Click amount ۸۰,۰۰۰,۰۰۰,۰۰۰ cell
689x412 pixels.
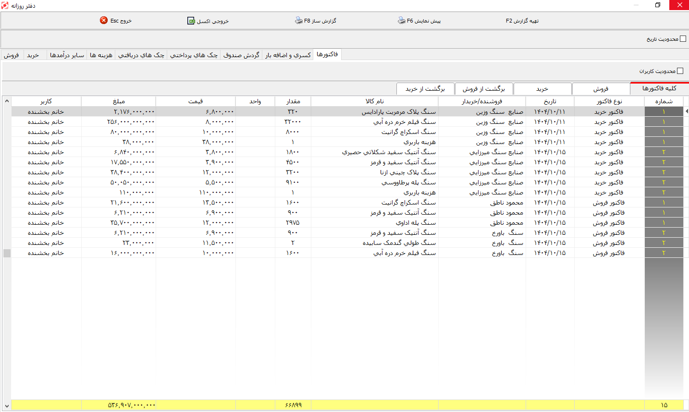[x=119, y=132]
